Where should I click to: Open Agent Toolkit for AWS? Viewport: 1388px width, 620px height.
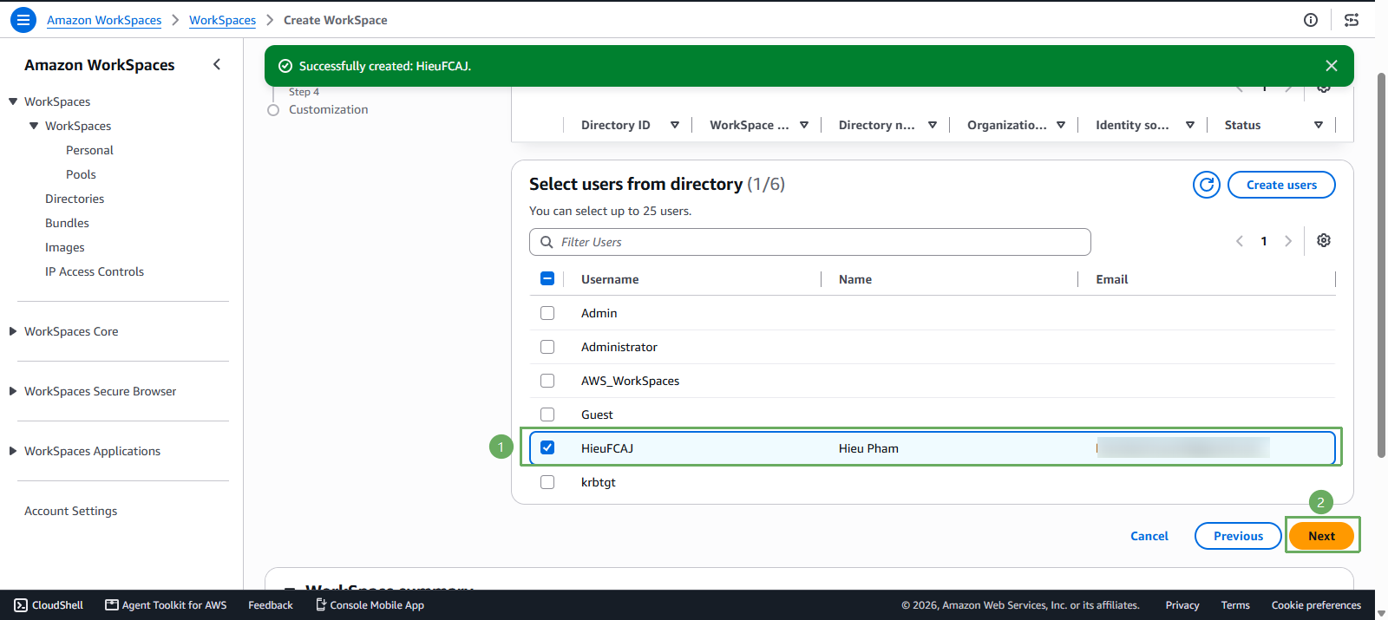[166, 605]
